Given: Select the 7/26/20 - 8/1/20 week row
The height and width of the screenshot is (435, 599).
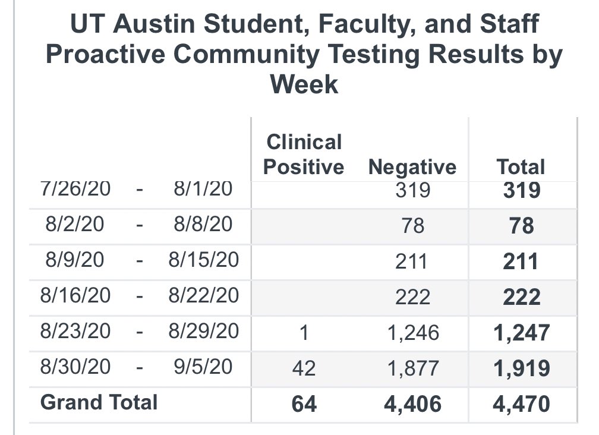Looking at the screenshot, I should 303,190.
